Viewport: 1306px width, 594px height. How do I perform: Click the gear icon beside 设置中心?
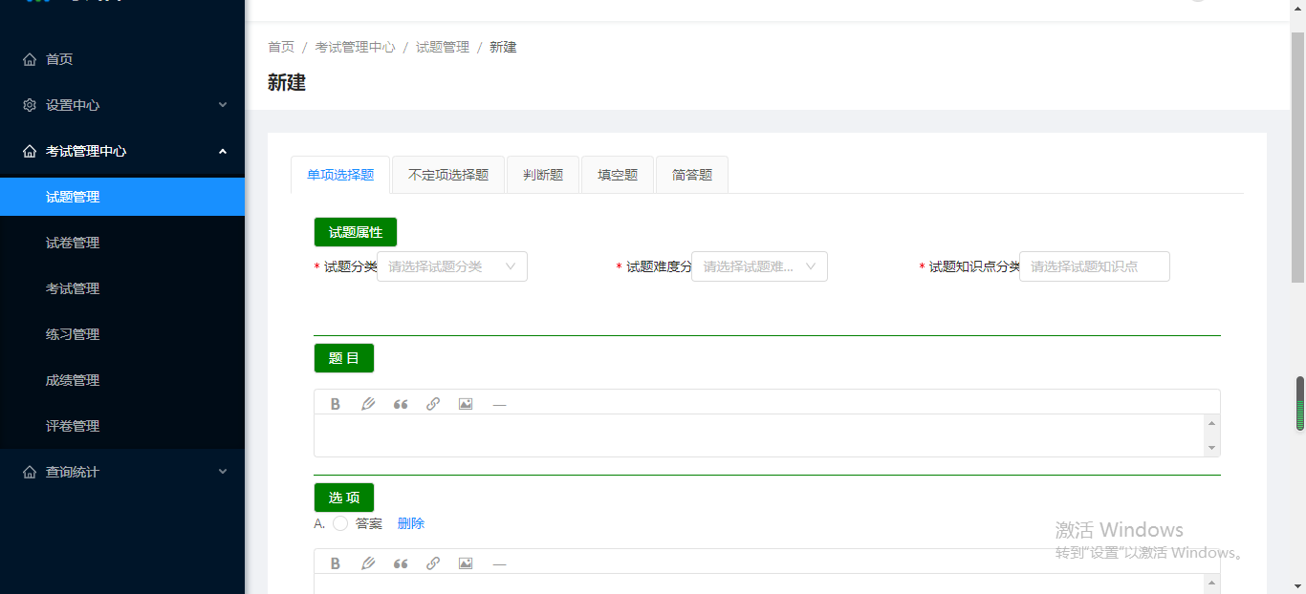click(30, 105)
